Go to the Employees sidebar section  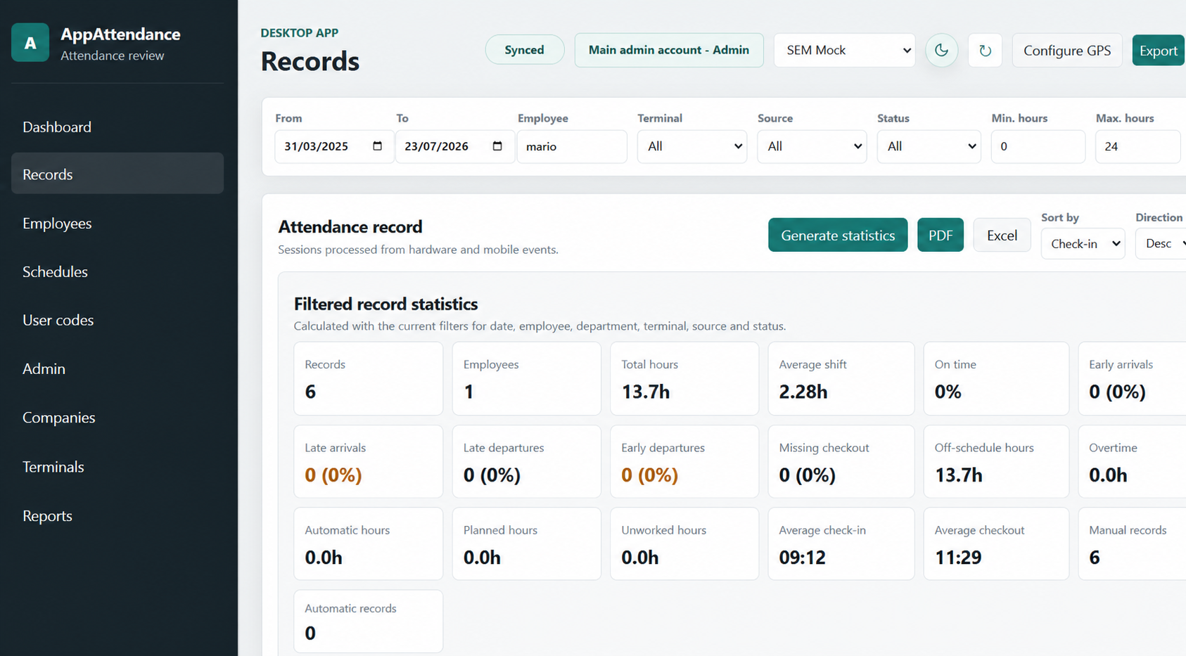pos(57,224)
